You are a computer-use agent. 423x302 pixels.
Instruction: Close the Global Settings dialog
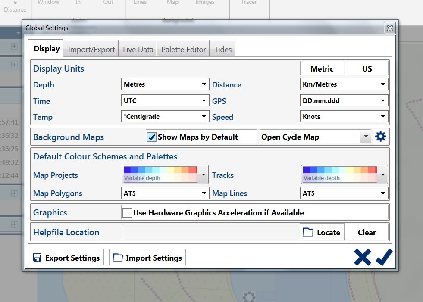(390, 28)
